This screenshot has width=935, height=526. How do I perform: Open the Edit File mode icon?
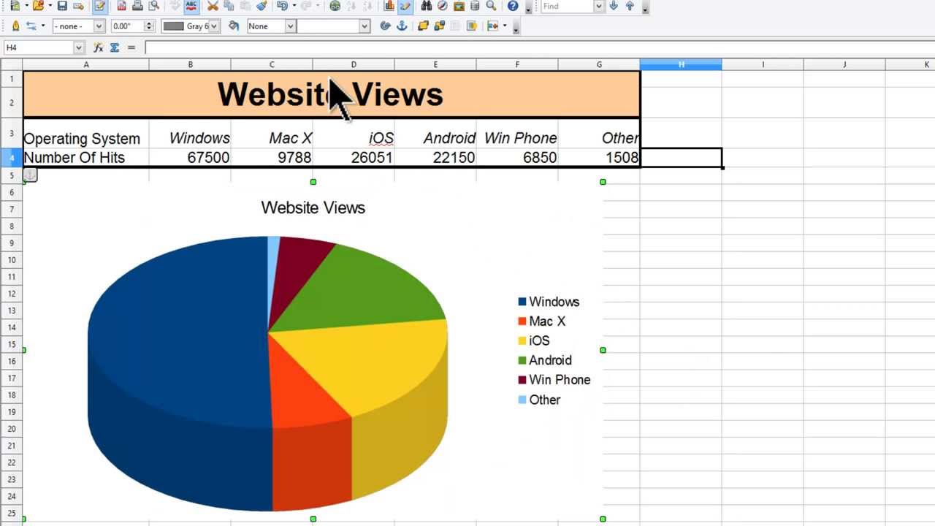coord(100,6)
